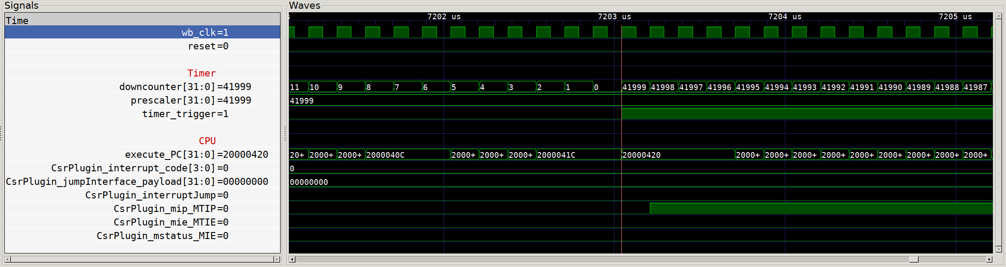
Task: Click the Signals horizontal scrollbar track
Action: pyautogui.click(x=142, y=259)
